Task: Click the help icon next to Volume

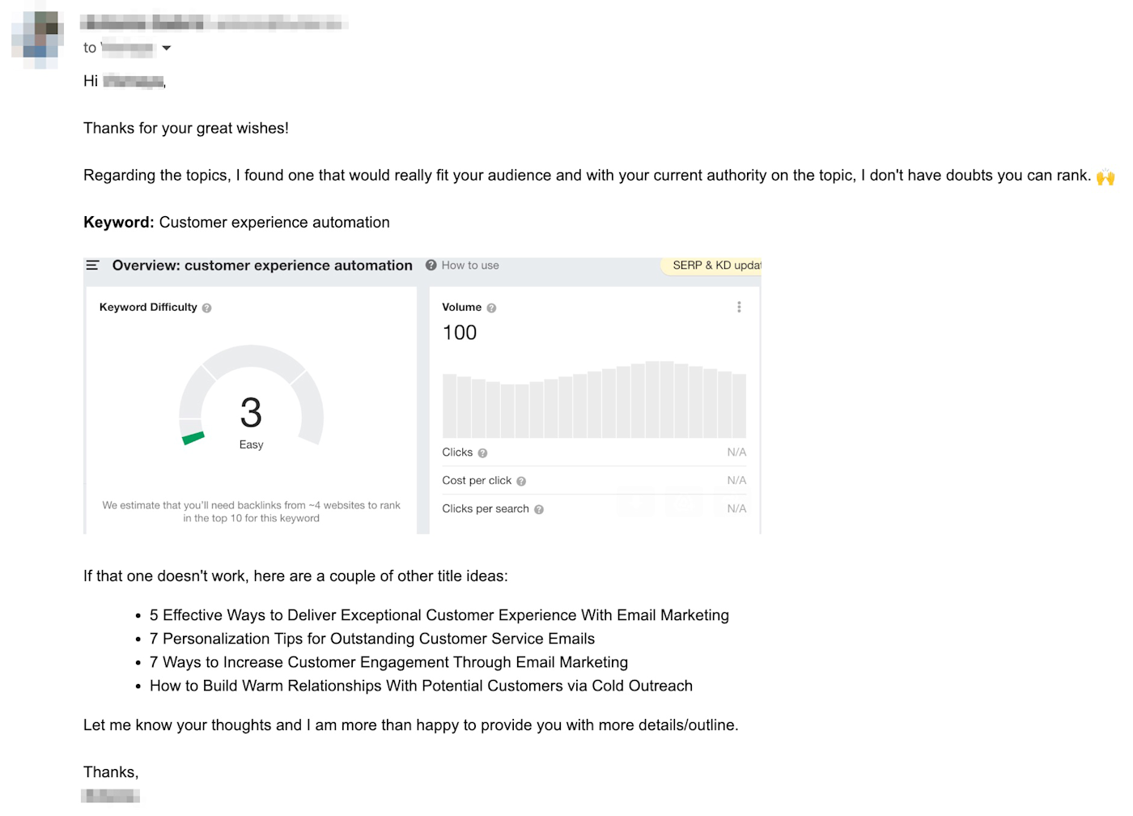Action: click(x=491, y=308)
